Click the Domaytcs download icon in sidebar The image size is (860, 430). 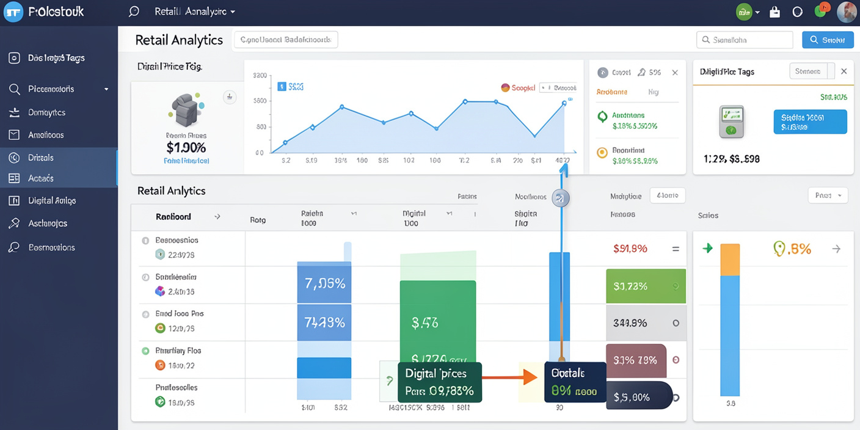click(x=14, y=112)
